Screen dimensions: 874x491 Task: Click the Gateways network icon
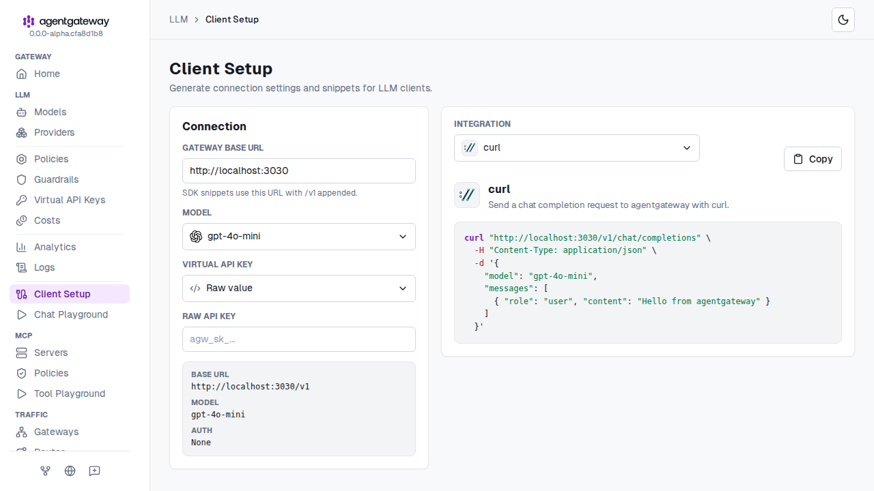pyautogui.click(x=22, y=432)
